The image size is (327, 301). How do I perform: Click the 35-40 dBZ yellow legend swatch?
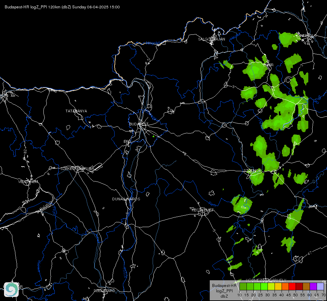coord(278,286)
